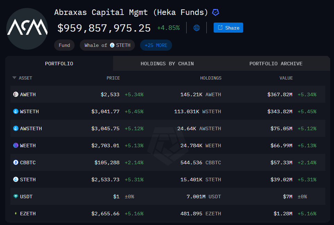The image size is (334, 225).
Task: Click the 24.64K AWSTETH holdings cell
Action: [x=199, y=128]
